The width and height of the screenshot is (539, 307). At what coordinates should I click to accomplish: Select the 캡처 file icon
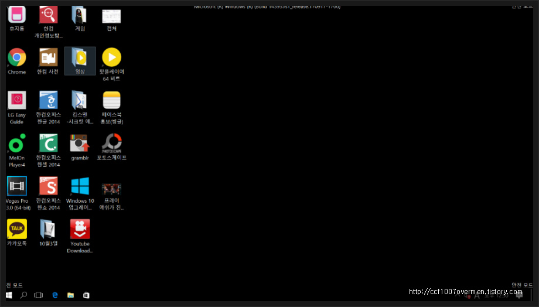click(x=111, y=16)
